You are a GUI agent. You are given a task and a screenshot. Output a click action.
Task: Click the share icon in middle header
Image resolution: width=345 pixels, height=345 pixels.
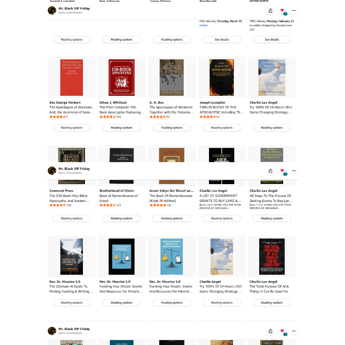[x=270, y=171]
